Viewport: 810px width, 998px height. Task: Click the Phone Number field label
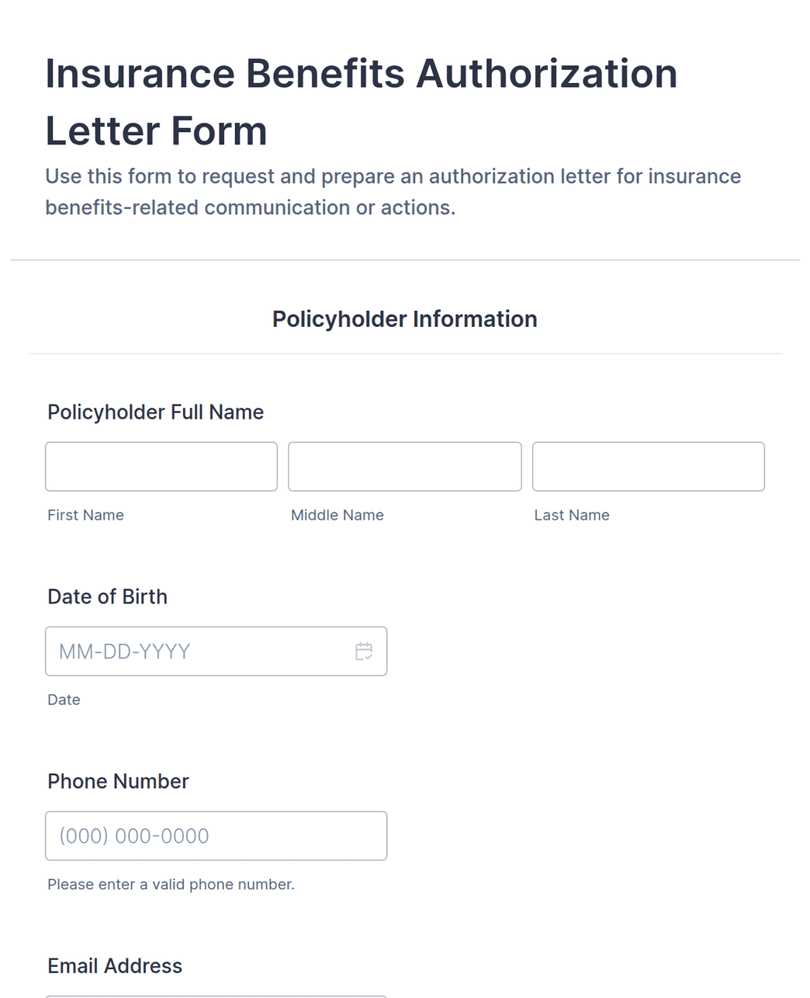(118, 781)
